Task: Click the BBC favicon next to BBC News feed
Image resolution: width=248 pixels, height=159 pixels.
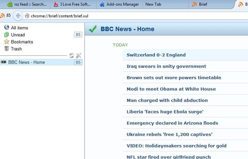Action: 3,62
